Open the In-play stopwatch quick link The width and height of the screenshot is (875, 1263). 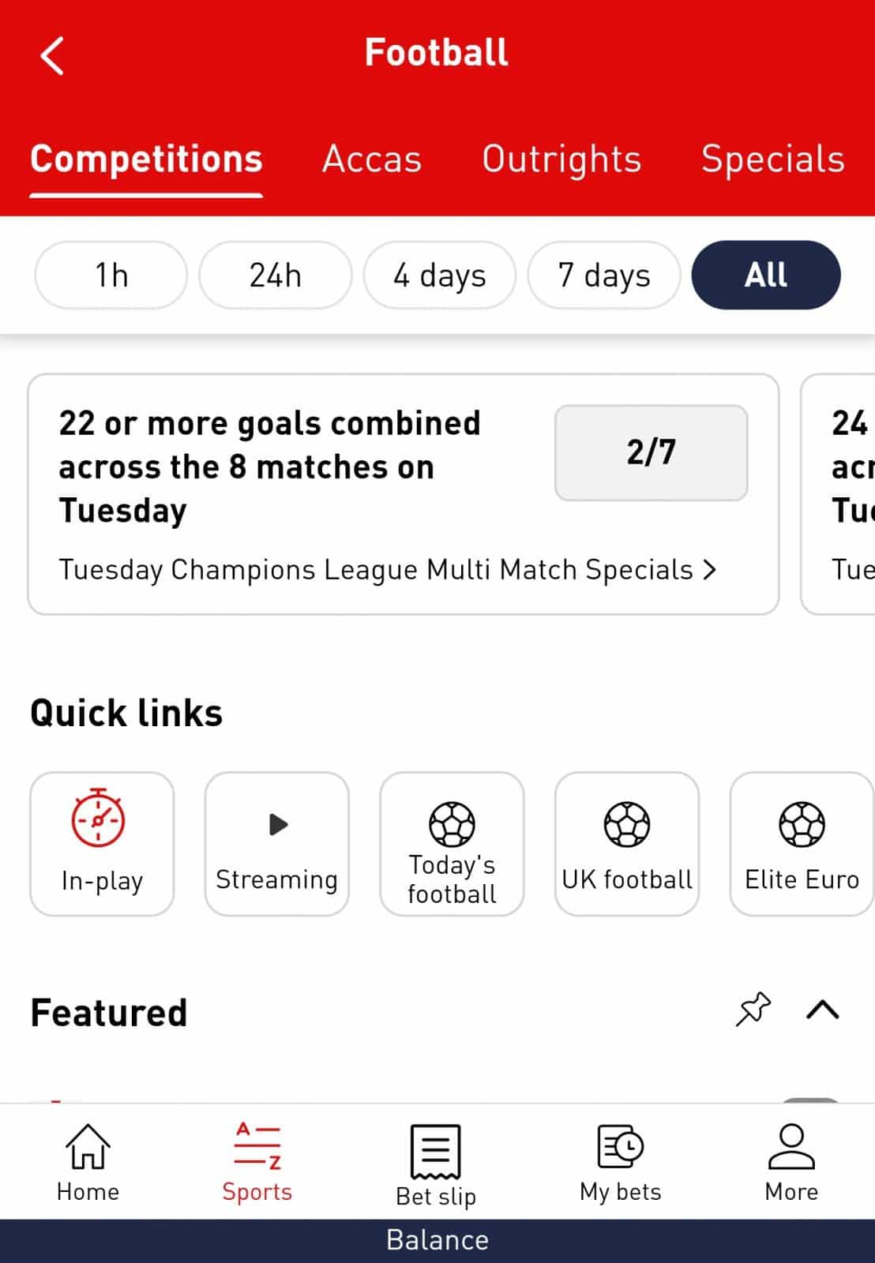(x=102, y=844)
